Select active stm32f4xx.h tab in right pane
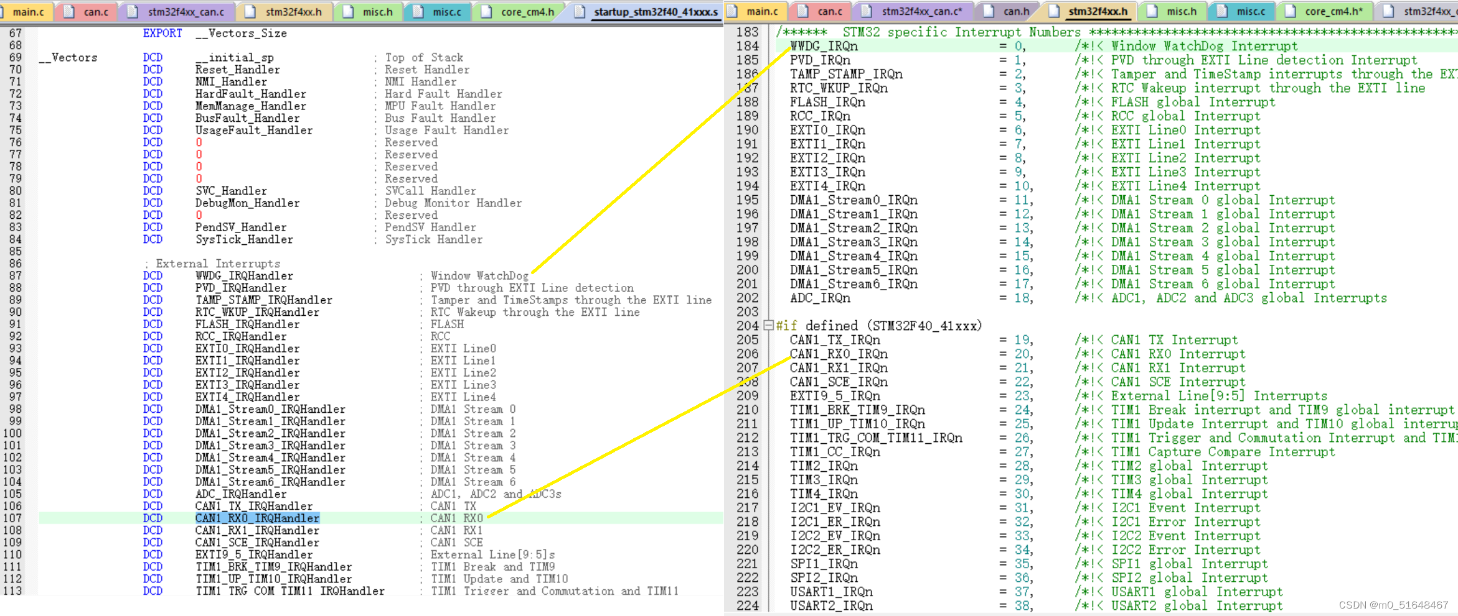 pyautogui.click(x=1089, y=11)
